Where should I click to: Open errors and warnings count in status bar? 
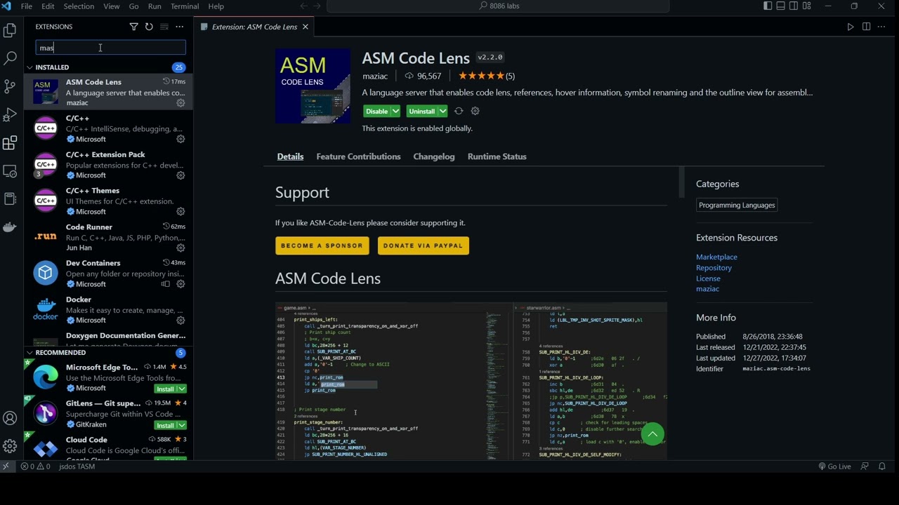[35, 466]
